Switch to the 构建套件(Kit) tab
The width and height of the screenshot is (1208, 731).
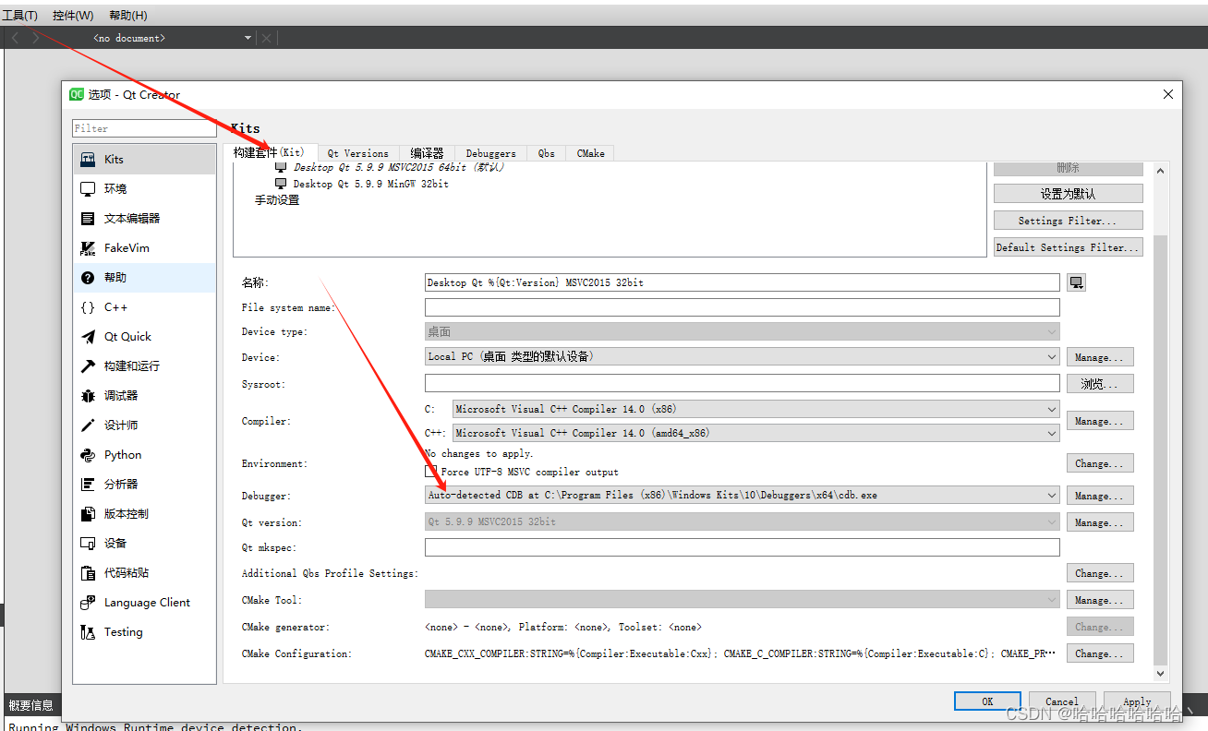(269, 152)
